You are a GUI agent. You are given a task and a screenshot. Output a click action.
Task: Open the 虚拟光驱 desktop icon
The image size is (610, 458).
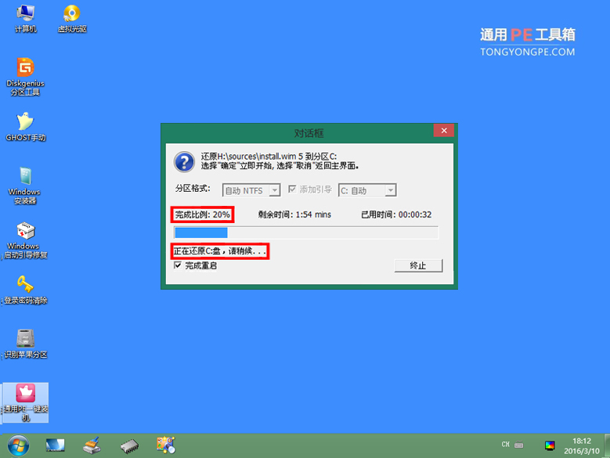click(72, 18)
